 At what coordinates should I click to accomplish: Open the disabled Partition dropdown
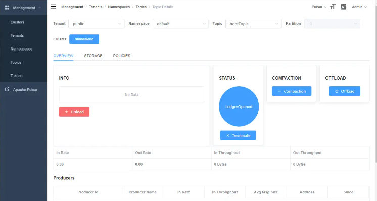[x=332, y=24]
